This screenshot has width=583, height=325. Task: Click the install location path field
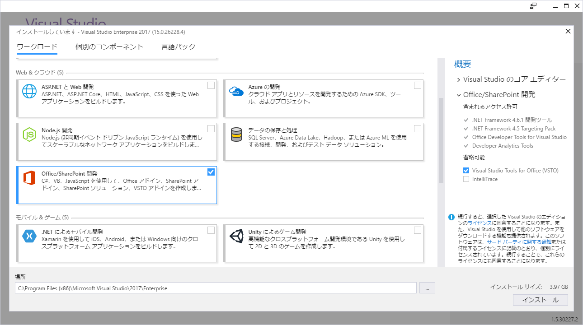(216, 288)
